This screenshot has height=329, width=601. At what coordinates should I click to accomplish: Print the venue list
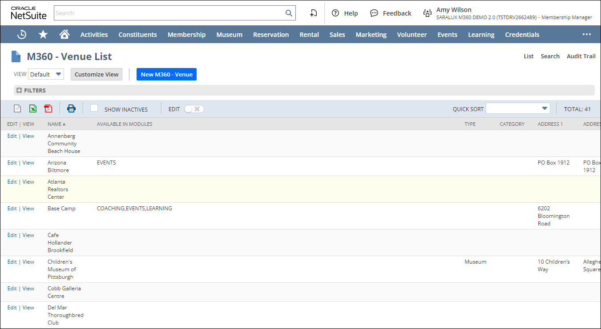point(71,108)
